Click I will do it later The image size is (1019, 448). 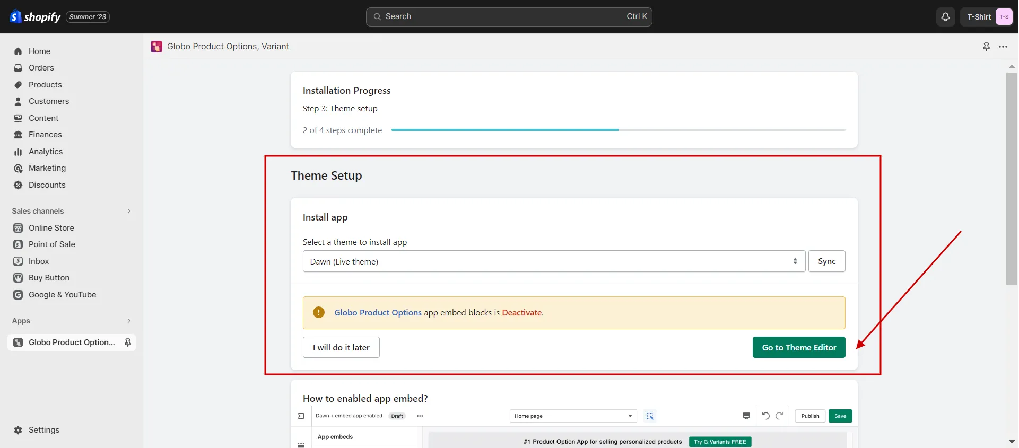click(x=341, y=347)
